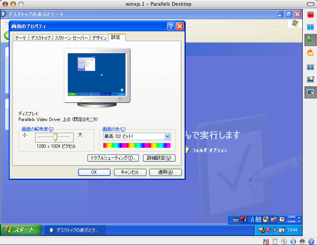Click the orange Reset virtual machine arrow
Image resolution: width=317 pixels, height=245 pixels.
[310, 52]
